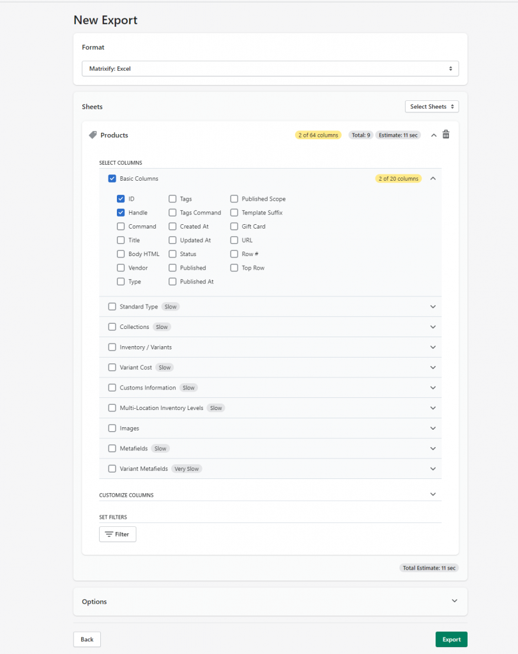Viewport: 518px width, 654px height.
Task: Click the Export button
Action: click(451, 639)
